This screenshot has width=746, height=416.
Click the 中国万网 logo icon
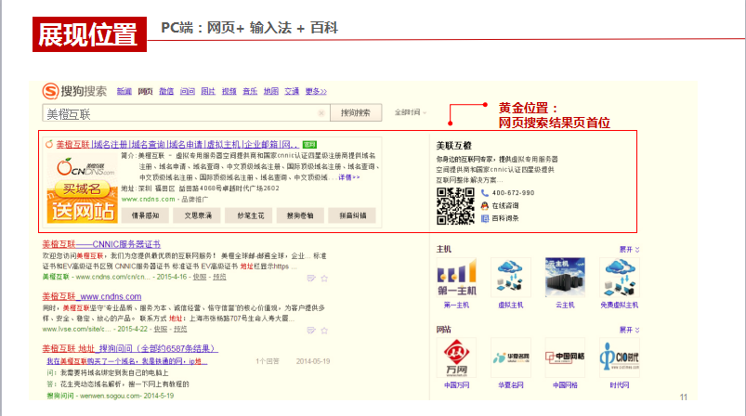(x=457, y=357)
